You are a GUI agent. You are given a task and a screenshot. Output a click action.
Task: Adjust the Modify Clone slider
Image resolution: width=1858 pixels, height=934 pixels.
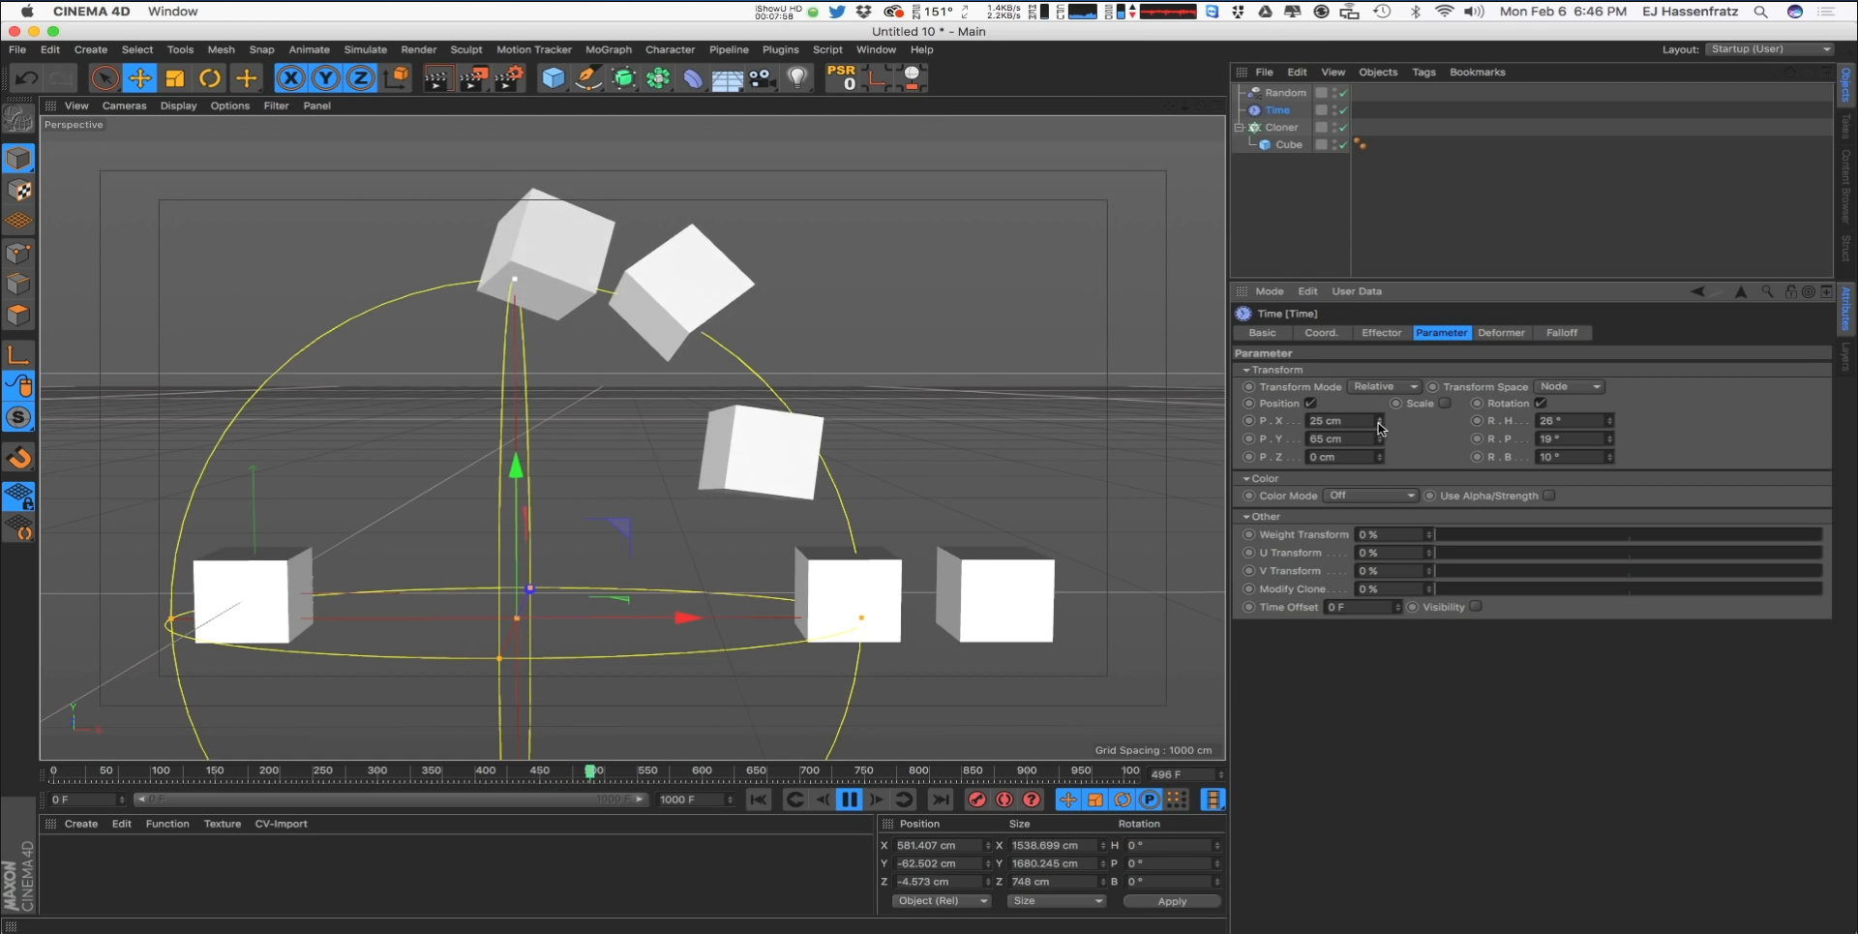tap(1630, 588)
